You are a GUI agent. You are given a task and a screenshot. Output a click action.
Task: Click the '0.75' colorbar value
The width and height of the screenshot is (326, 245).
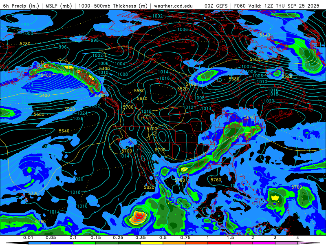tap(185, 238)
